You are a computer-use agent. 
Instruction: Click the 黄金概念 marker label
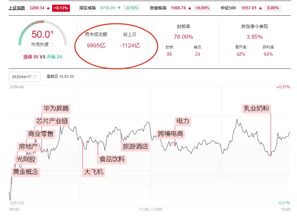pos(26,172)
